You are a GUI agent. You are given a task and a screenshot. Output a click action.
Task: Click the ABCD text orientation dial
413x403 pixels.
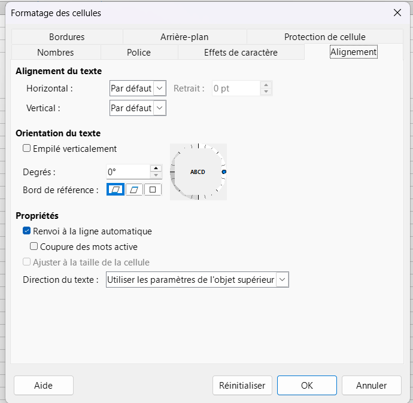tap(198, 172)
